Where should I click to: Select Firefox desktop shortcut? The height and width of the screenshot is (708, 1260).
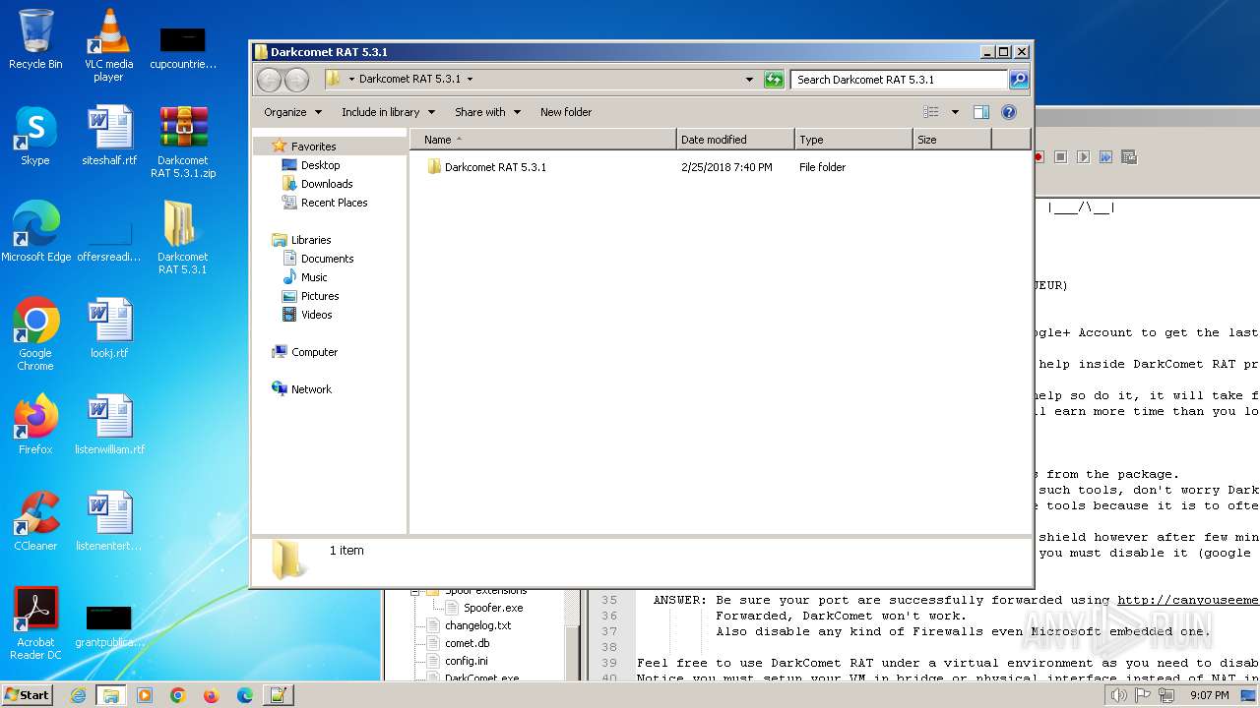(35, 425)
